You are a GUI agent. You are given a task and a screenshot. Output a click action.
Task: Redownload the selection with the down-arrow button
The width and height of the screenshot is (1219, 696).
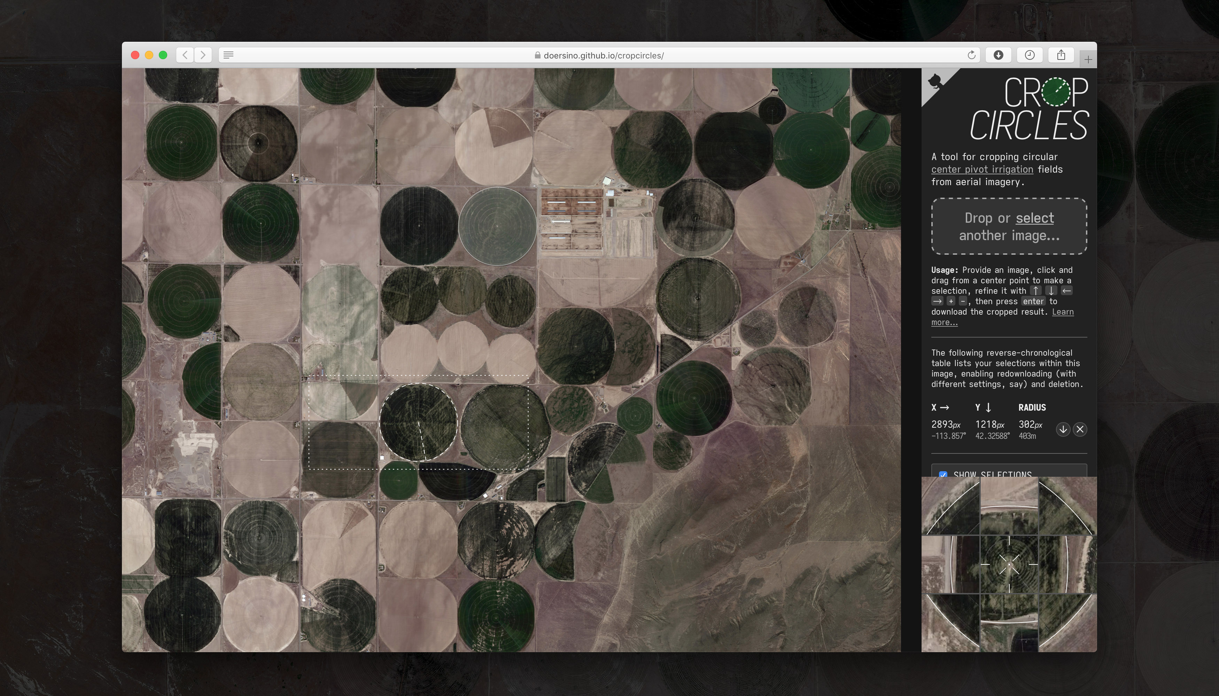[1063, 429]
